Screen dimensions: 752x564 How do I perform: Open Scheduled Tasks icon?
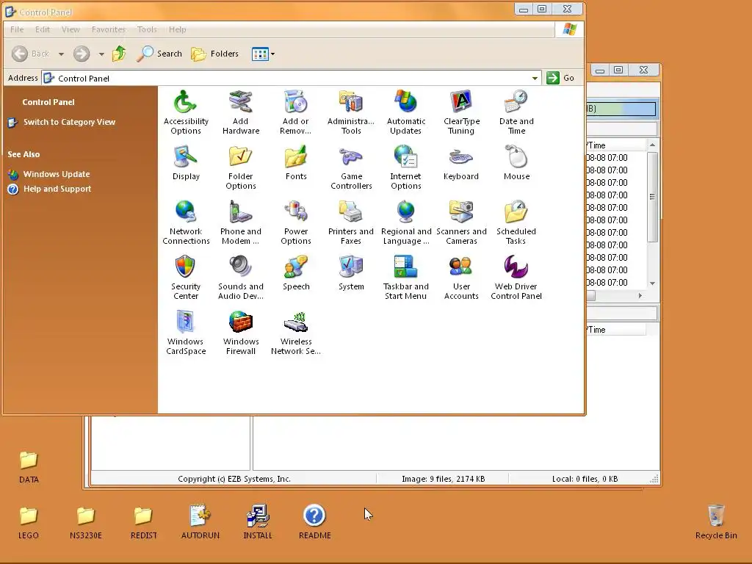[x=516, y=223]
